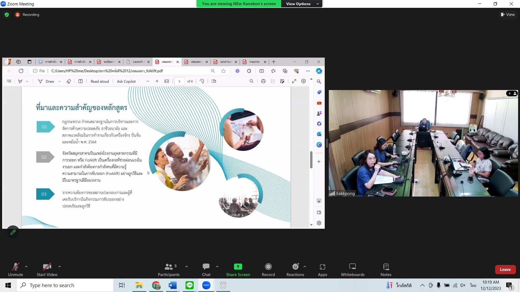Open the Whiteboards feature

coord(352,269)
